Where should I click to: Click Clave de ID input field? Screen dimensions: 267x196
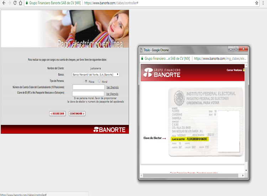[88, 94]
